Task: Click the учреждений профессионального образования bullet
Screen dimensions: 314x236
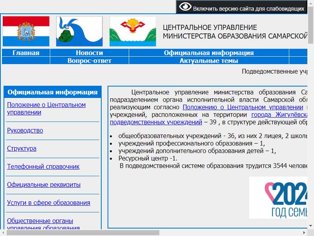Action: pyautogui.click(x=192, y=144)
